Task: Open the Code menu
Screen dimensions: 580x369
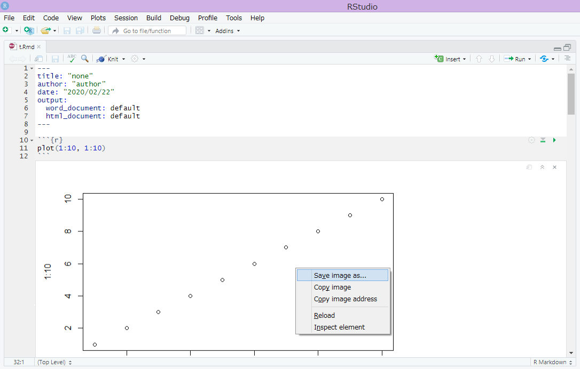Action: [x=51, y=18]
